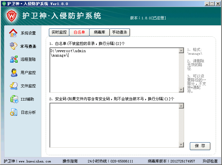The width and height of the screenshot is (222, 165).
Task: Open 系统设置 house icon in sidebar
Action: 13,33
